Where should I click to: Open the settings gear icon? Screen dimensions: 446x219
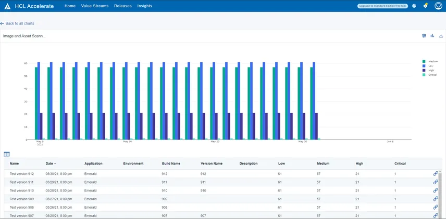[x=426, y=6]
